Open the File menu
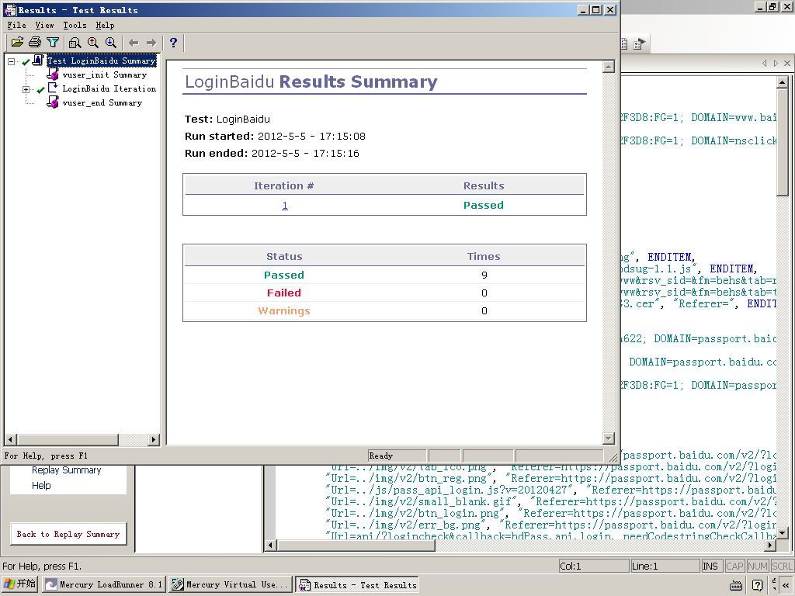795x596 pixels. [17, 25]
